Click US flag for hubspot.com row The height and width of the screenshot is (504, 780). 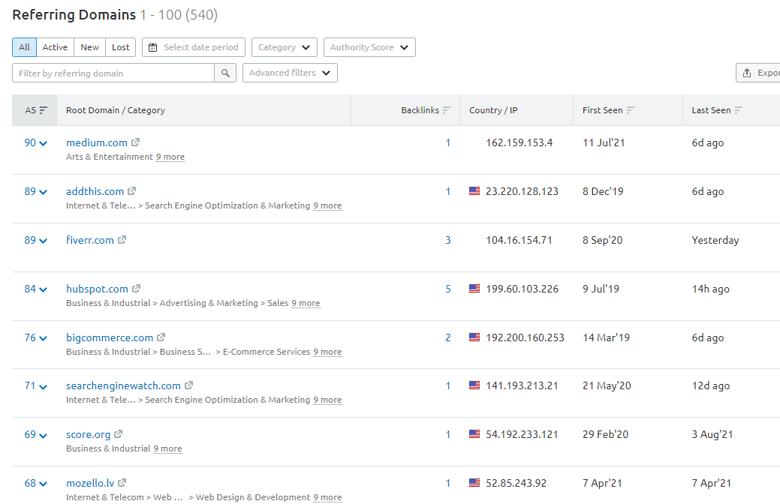pyautogui.click(x=474, y=288)
